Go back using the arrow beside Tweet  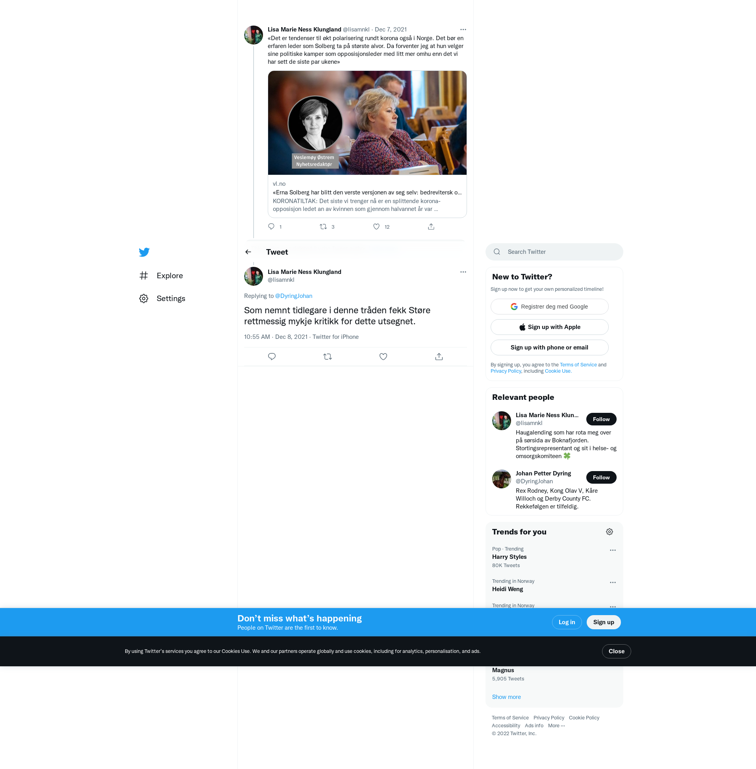(248, 252)
